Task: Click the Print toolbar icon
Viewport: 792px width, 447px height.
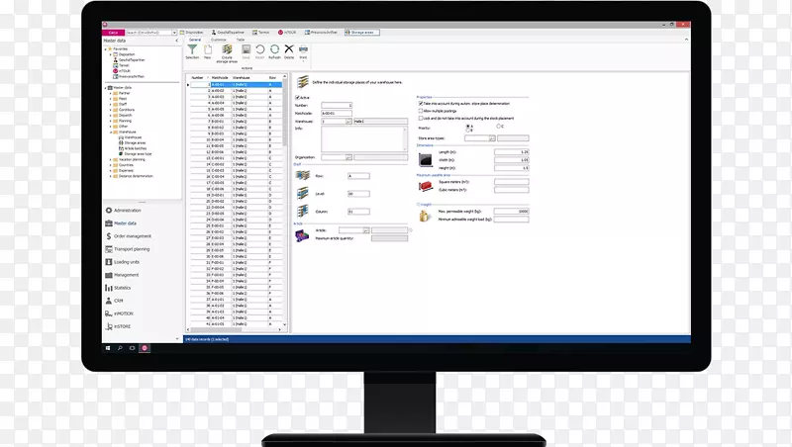Action: point(304,49)
